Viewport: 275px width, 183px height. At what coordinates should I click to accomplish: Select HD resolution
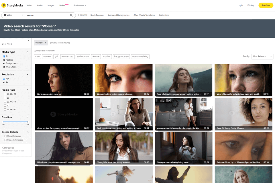[x=4, y=79]
